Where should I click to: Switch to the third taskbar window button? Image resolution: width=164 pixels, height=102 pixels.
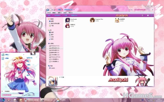click(63, 100)
